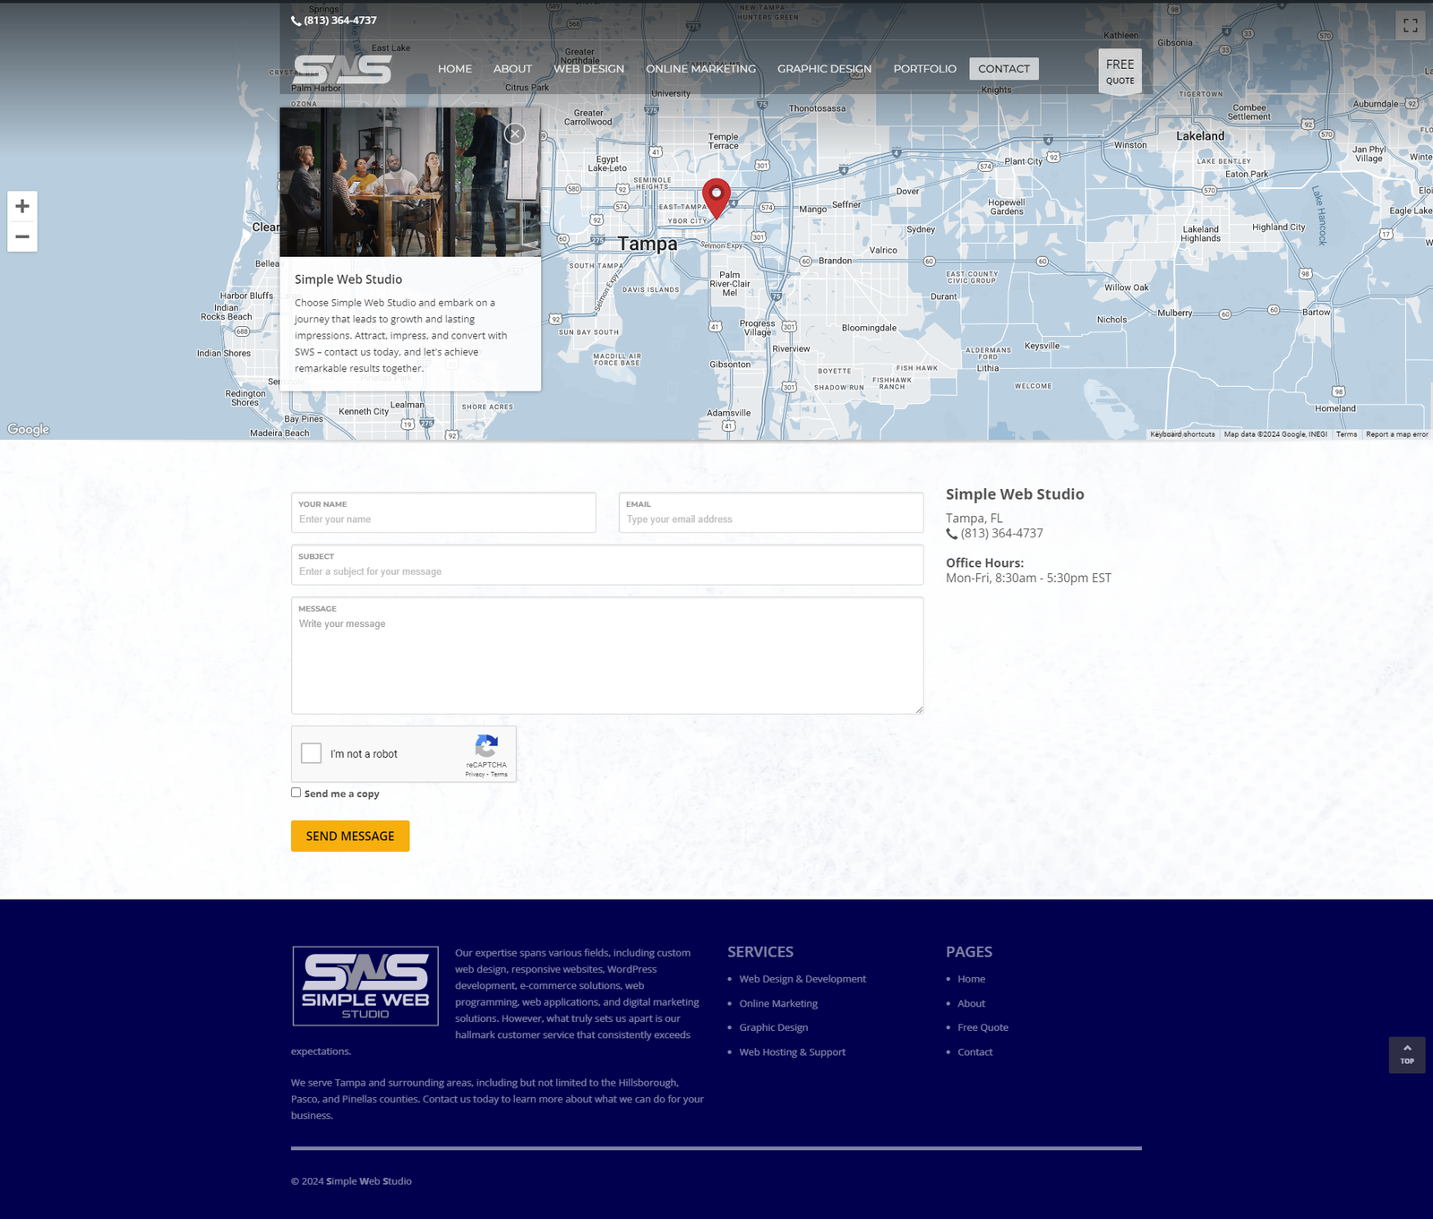
Task: Open Graphic Design footer link
Action: (x=774, y=1027)
